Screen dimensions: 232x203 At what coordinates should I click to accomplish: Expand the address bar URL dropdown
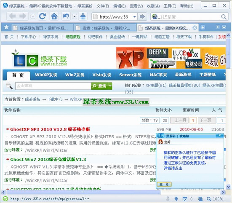coord(134,17)
